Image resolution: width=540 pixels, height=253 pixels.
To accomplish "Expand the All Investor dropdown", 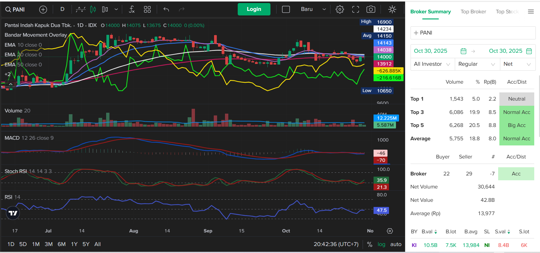I will click(432, 64).
